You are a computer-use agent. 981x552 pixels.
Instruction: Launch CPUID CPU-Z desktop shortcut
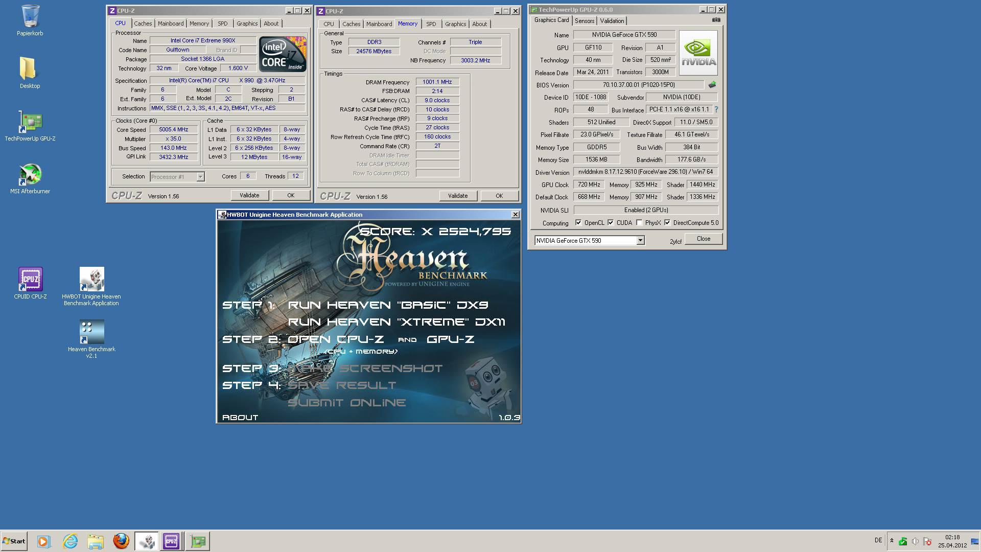point(30,283)
